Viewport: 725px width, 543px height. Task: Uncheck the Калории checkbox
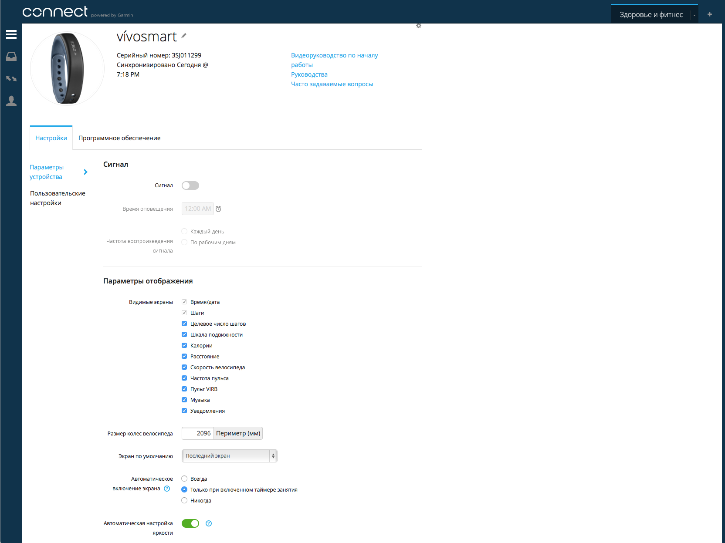click(x=184, y=345)
